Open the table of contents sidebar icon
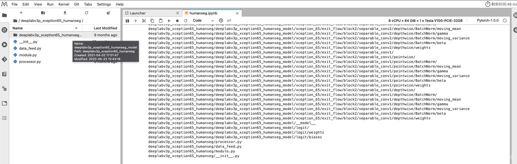 click(x=4, y=118)
